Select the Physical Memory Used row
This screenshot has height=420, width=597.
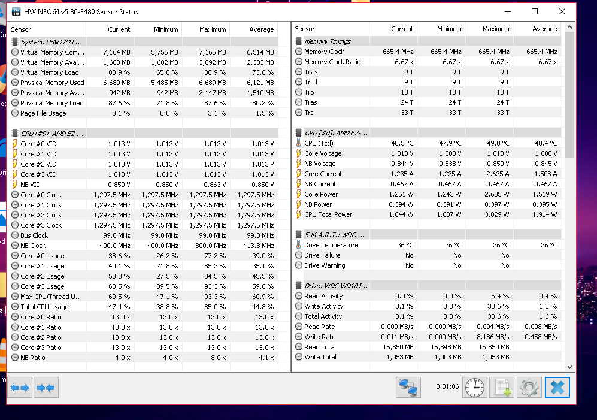click(143, 82)
